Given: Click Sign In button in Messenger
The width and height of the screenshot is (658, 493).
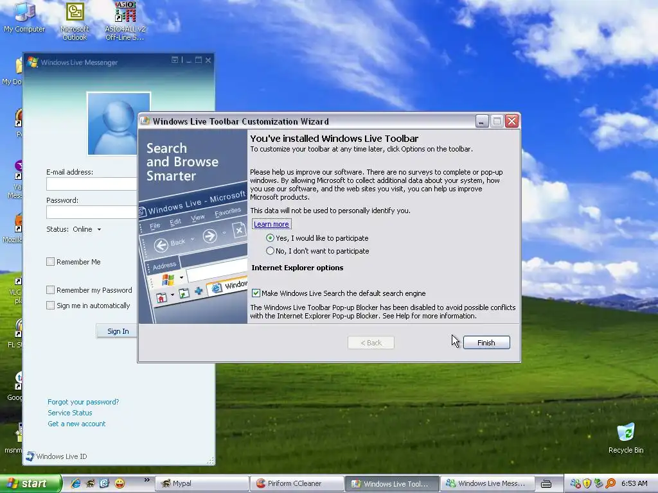Looking at the screenshot, I should pos(118,331).
